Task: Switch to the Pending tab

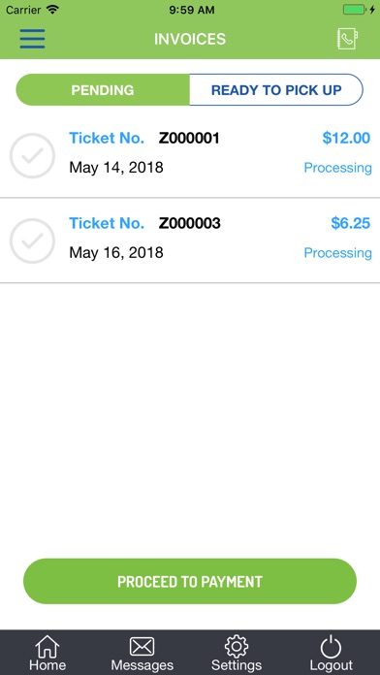Action: click(103, 90)
